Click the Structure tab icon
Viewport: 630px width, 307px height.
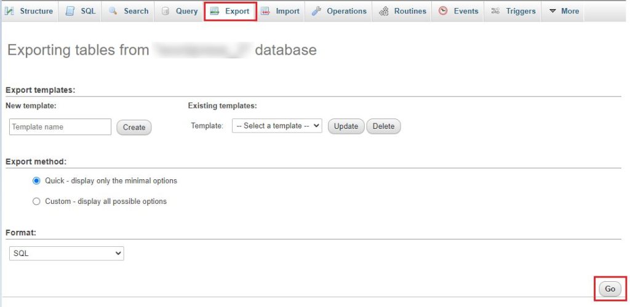10,11
